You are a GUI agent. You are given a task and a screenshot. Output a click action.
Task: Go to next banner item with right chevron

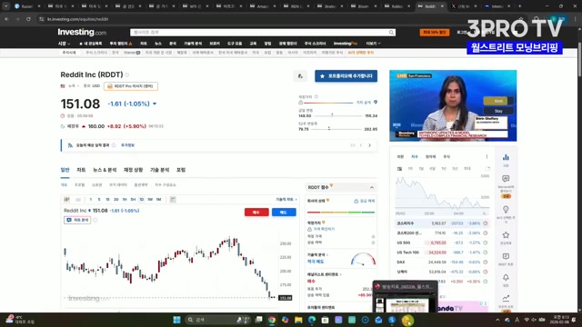click(x=370, y=145)
